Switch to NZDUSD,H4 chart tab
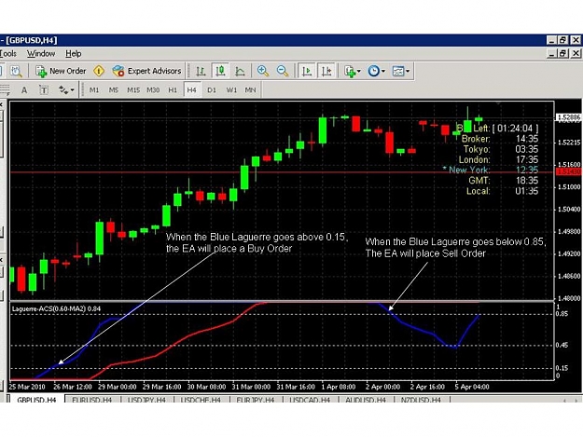Screen dimensions: 583x437 [421, 399]
